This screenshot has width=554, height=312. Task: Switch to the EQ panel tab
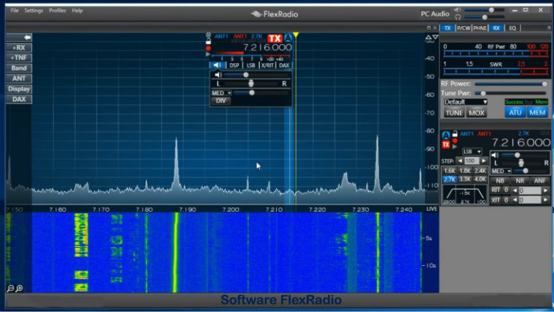point(512,28)
